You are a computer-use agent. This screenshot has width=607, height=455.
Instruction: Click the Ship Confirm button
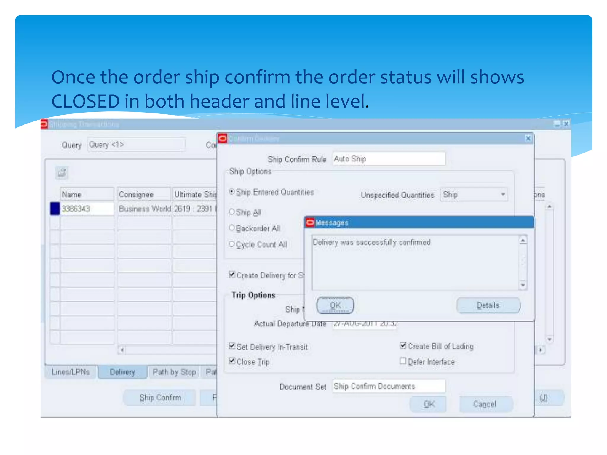tap(160, 398)
